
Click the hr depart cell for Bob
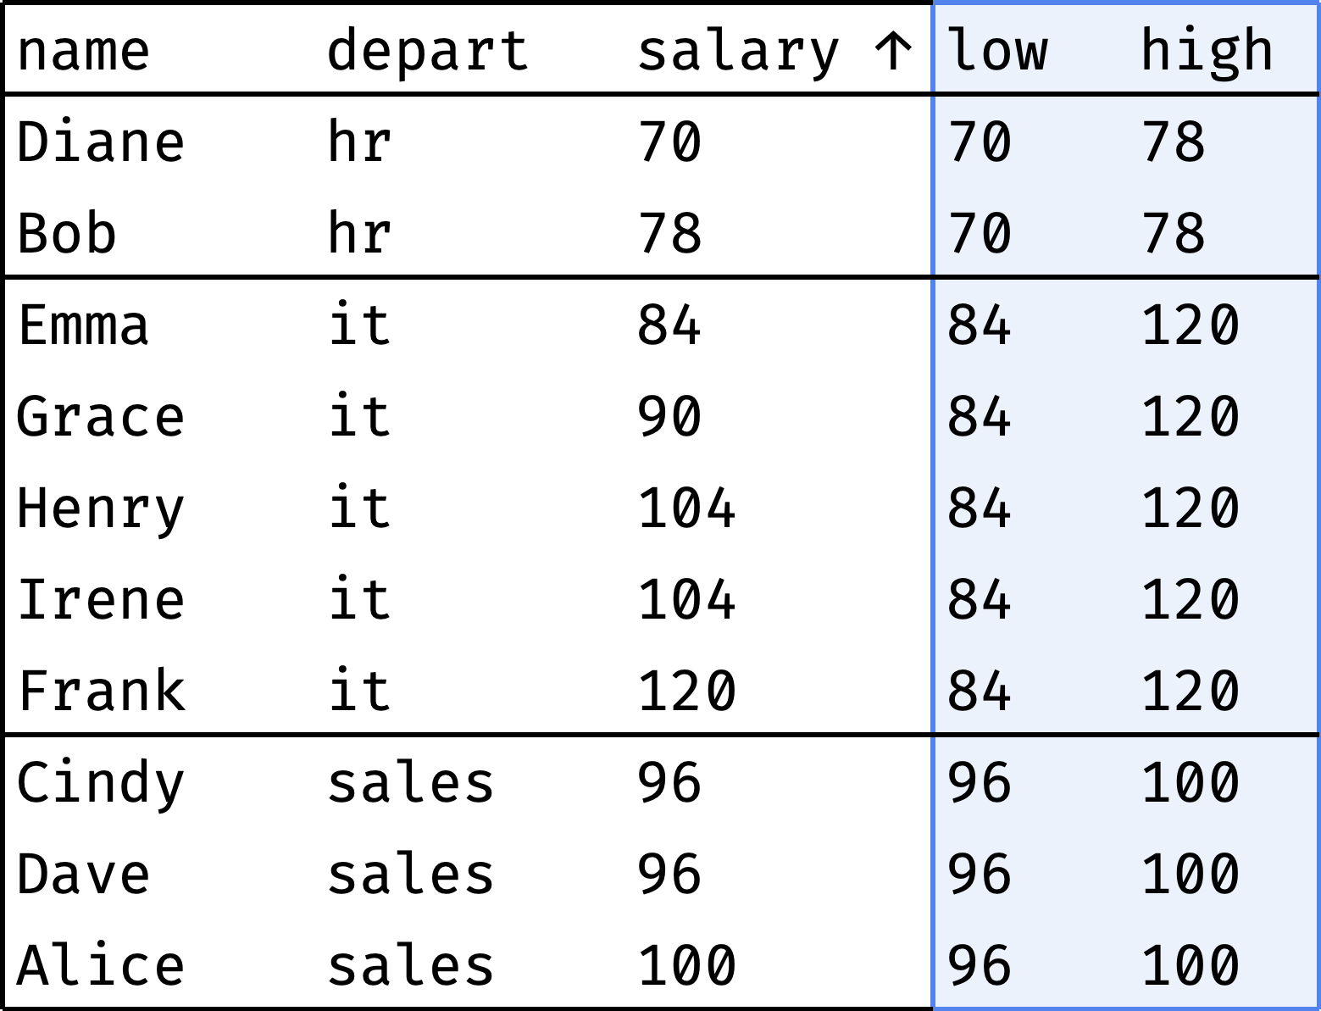click(x=359, y=233)
